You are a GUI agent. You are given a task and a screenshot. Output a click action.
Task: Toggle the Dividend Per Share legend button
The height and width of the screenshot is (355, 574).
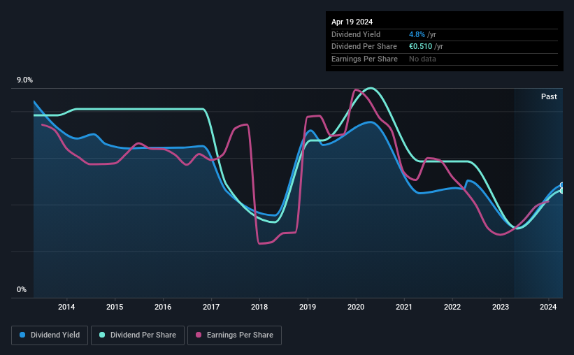point(138,335)
